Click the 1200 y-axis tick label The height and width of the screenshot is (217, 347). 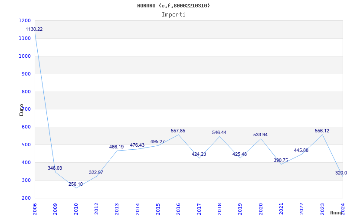point(25,20)
